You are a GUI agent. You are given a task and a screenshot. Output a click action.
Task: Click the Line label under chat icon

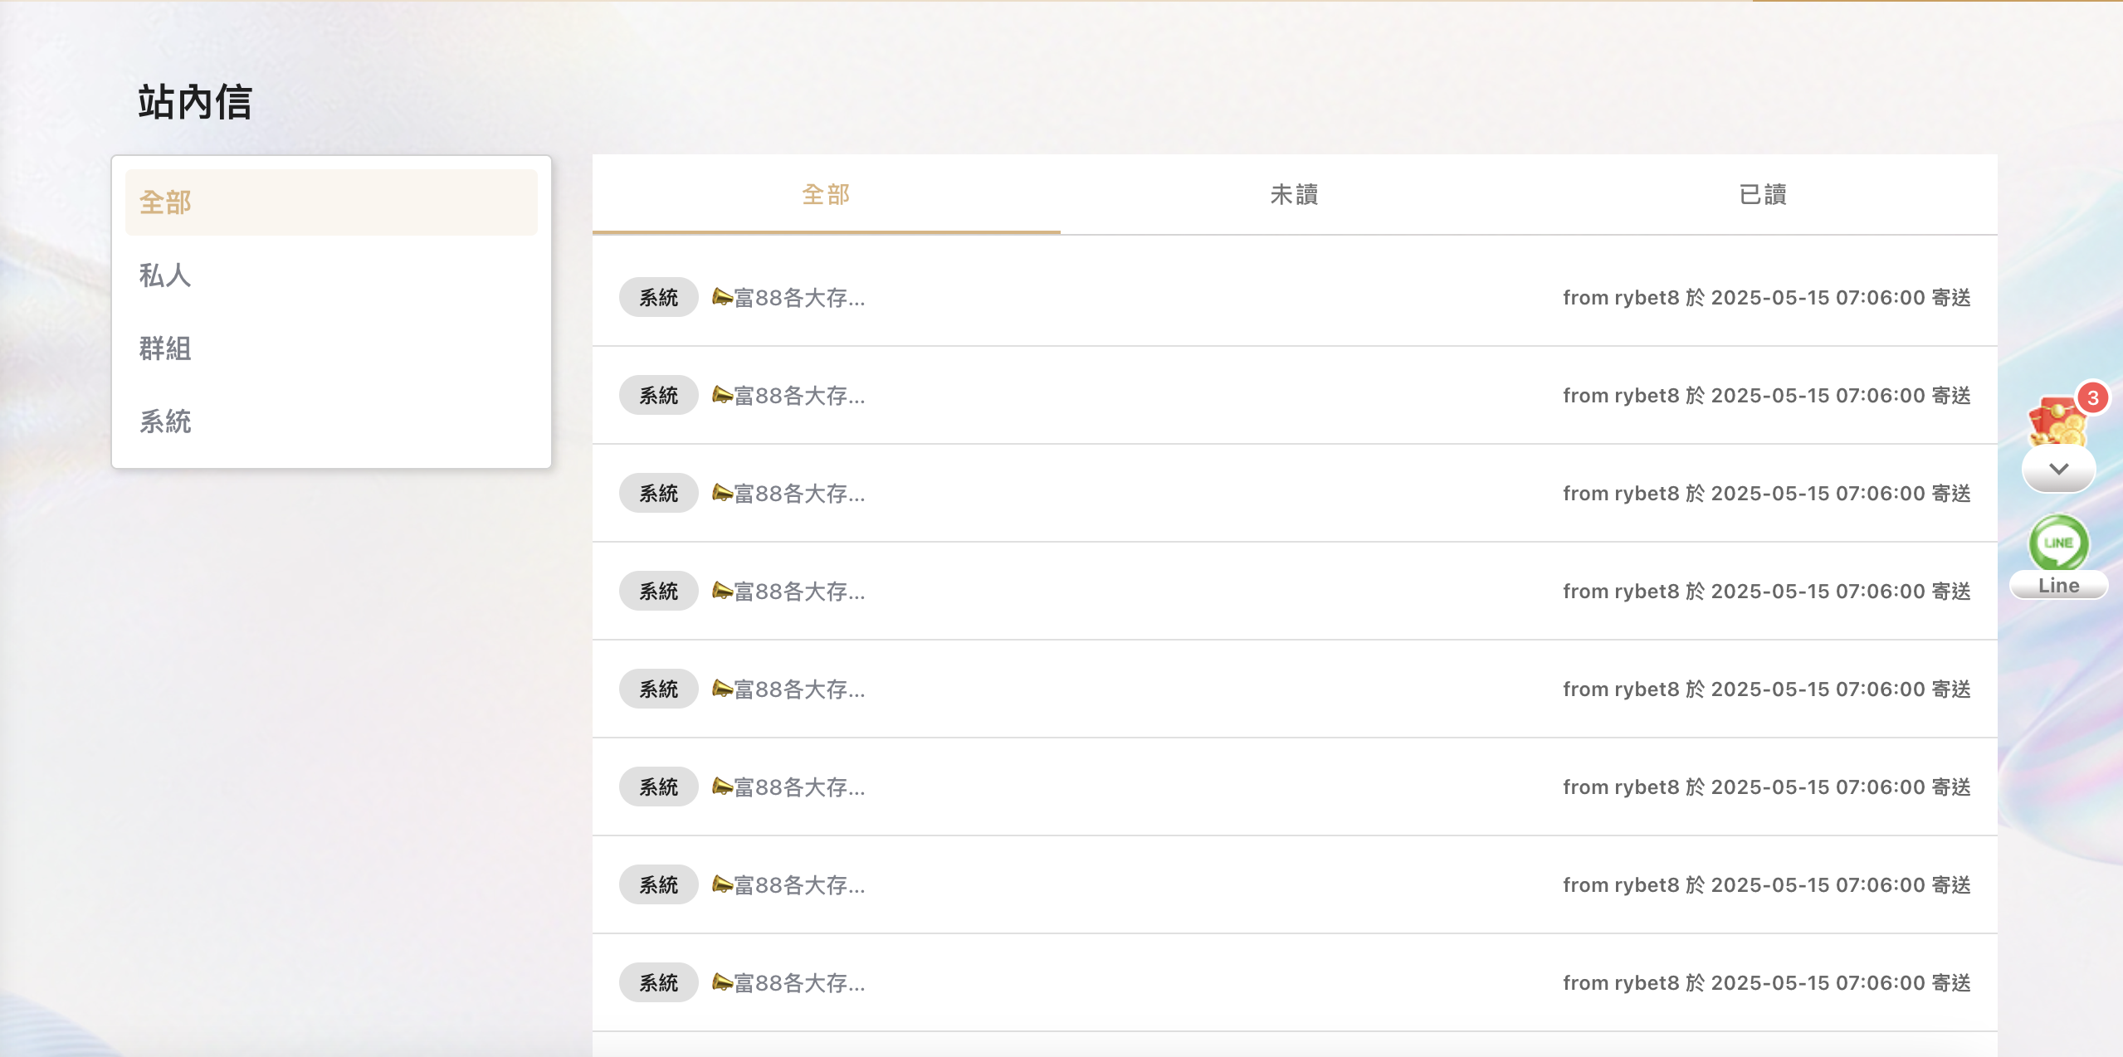pos(2058,585)
